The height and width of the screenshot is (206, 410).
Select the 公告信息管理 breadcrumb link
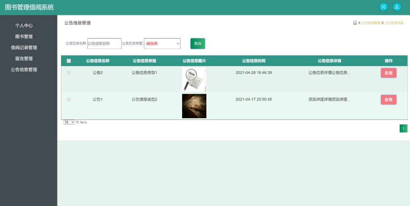pyautogui.click(x=371, y=22)
